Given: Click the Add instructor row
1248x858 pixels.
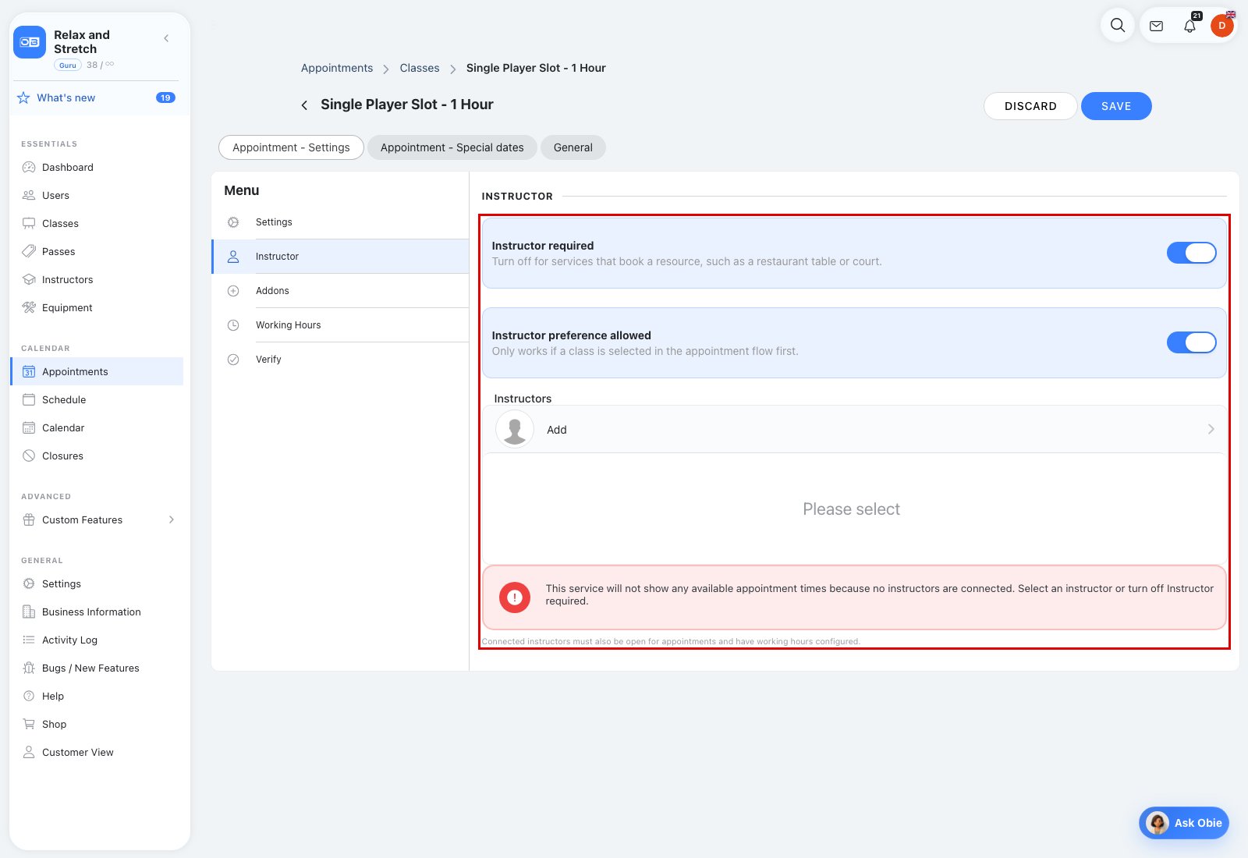Looking at the screenshot, I should 854,429.
